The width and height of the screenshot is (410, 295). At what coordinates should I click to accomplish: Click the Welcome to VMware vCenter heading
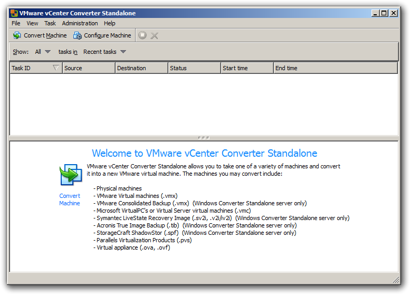coord(205,153)
